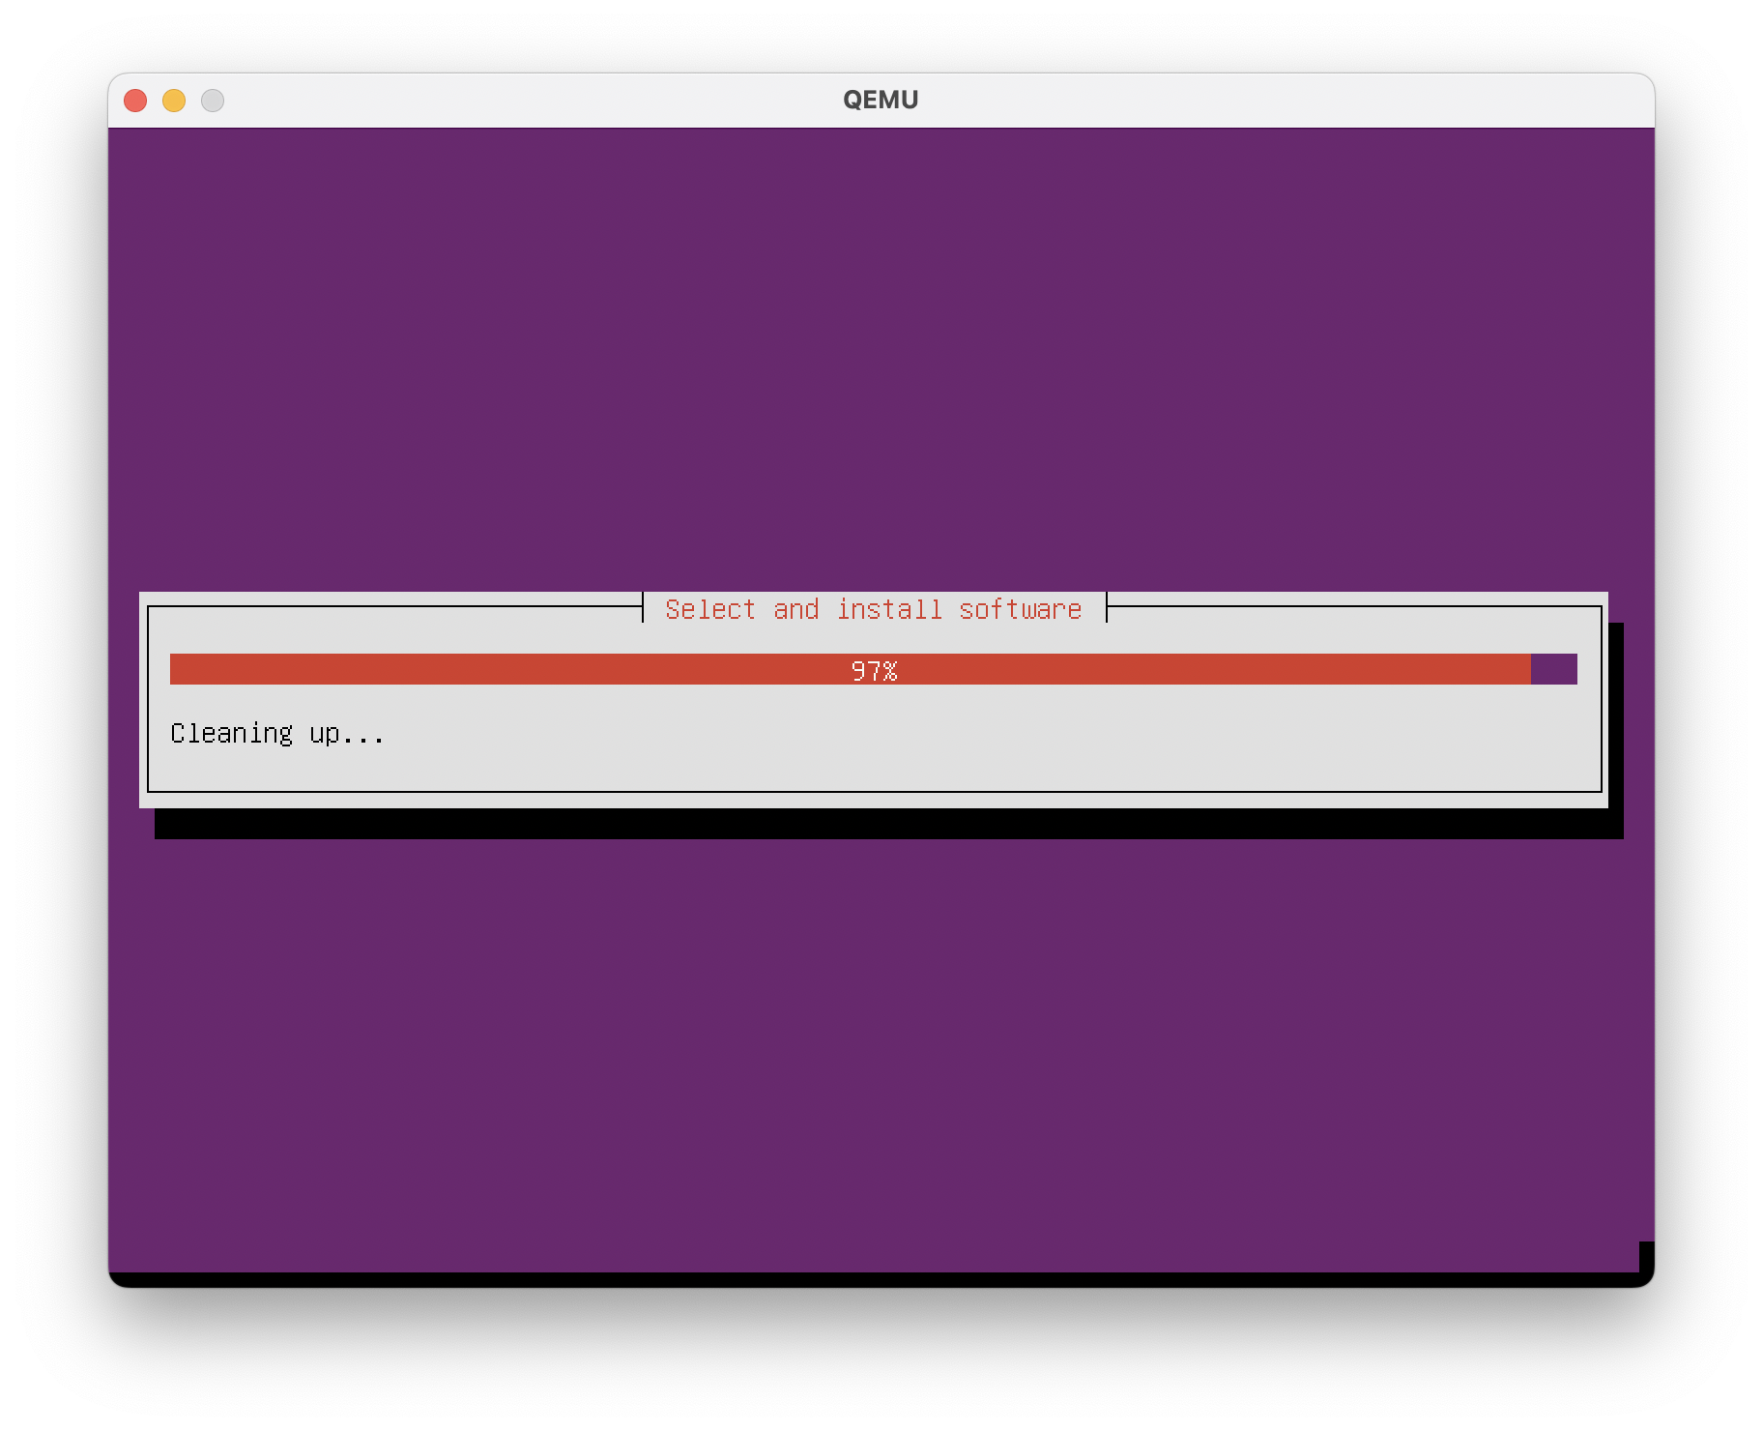
Task: Click the red close window button
Action: coord(135,101)
